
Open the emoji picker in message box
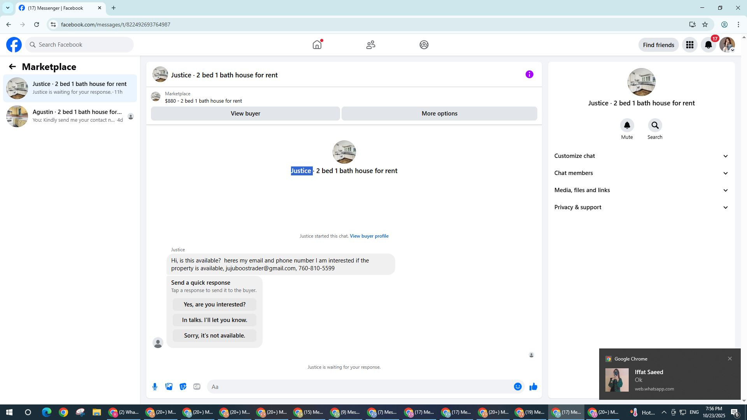coord(517,387)
